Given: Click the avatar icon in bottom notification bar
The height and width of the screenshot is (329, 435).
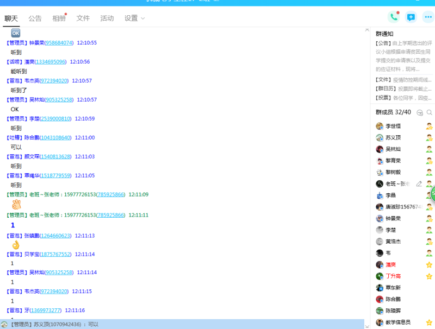Looking at the screenshot, I should pyautogui.click(x=4, y=324).
